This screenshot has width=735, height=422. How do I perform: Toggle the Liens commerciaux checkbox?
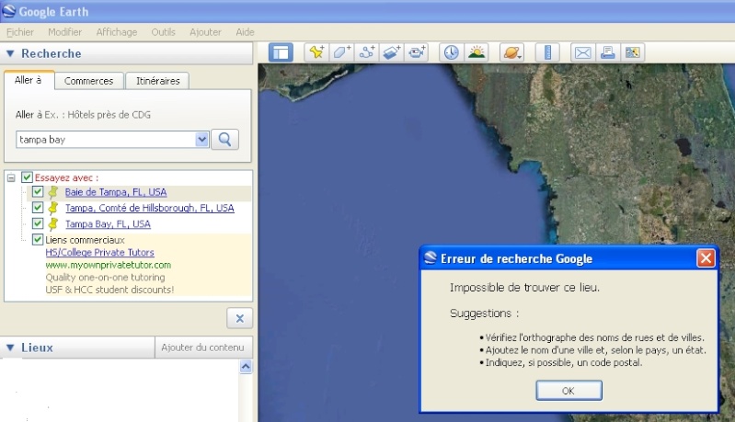pyautogui.click(x=38, y=239)
